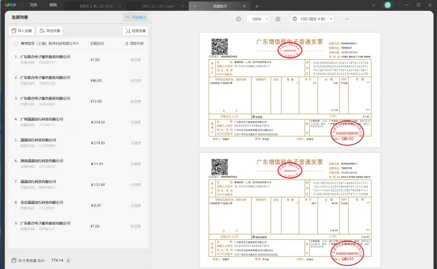Viewport: 437px width, 269px height.
Task: Open the user account avatar
Action: 387,5
